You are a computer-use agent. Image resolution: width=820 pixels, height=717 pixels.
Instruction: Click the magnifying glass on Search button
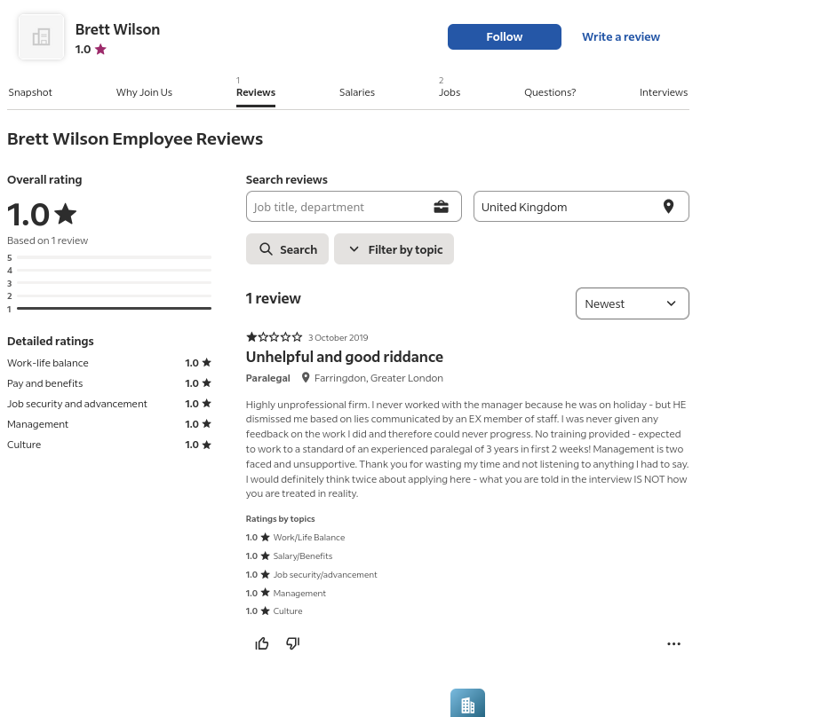point(267,249)
